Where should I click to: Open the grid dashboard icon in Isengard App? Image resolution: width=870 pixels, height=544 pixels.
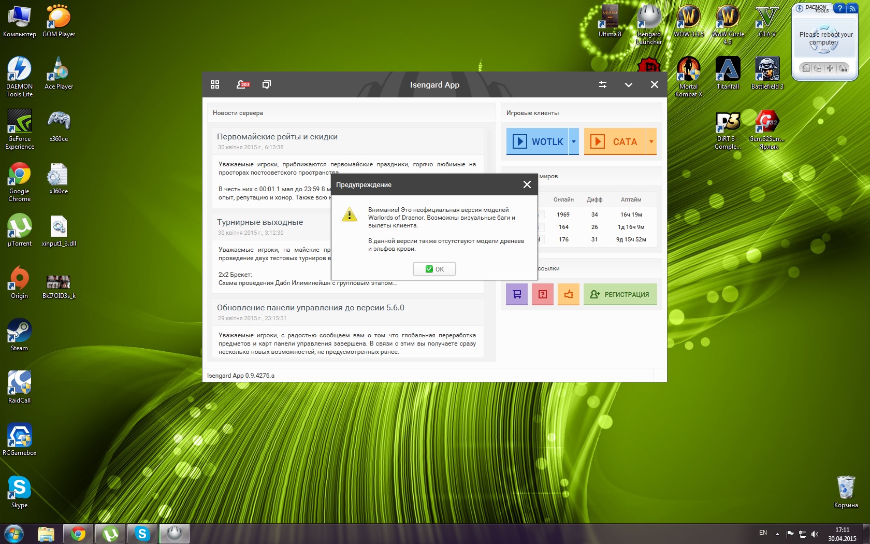215,84
